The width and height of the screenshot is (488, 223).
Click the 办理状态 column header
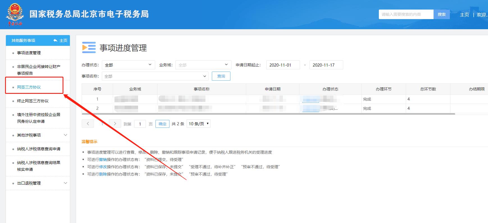click(x=330, y=89)
